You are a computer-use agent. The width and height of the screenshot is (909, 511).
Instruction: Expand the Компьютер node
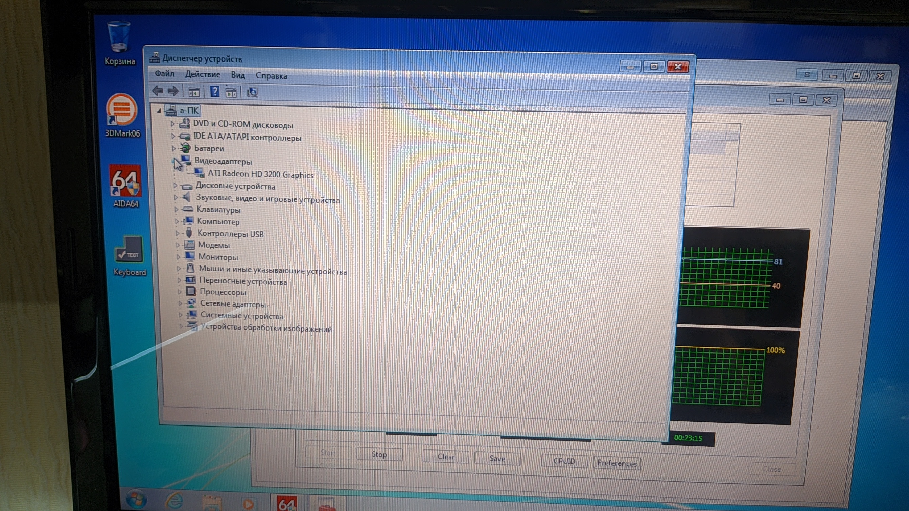tap(177, 221)
